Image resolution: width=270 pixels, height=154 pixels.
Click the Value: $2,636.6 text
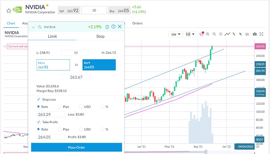point(47,86)
